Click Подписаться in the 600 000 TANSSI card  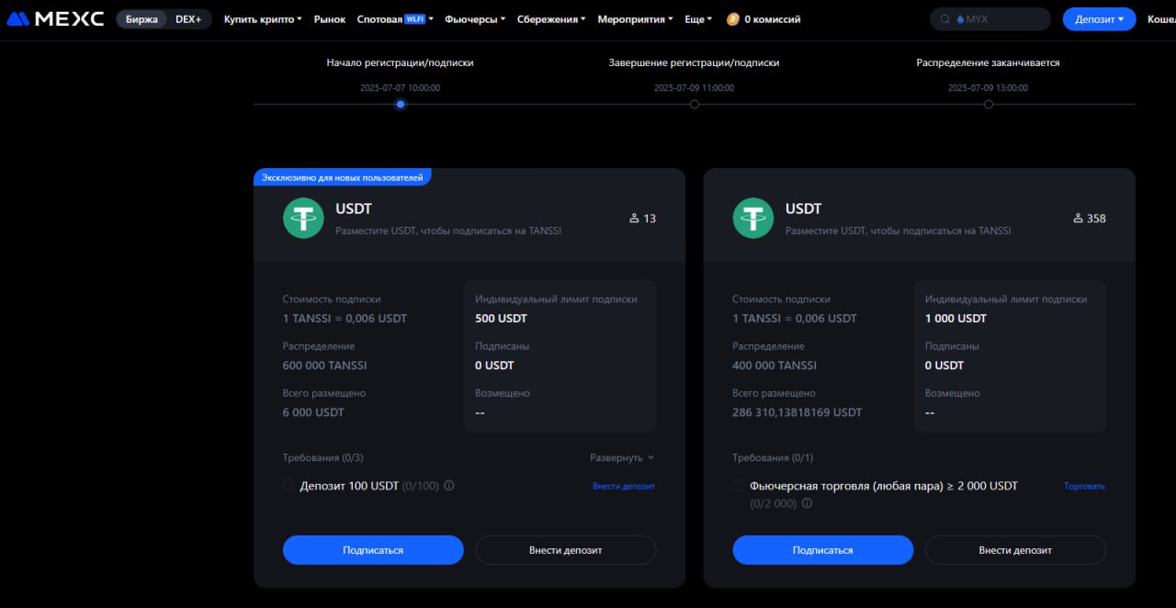[x=373, y=550]
